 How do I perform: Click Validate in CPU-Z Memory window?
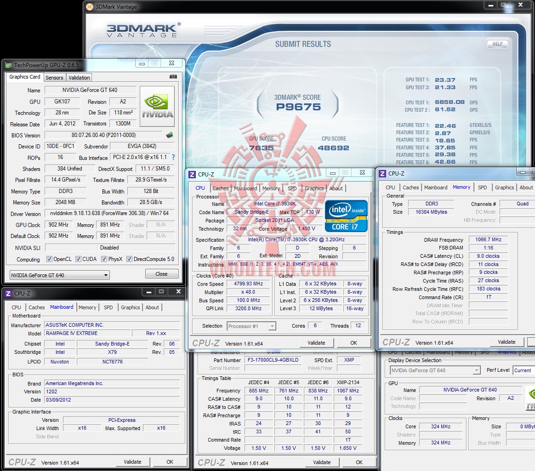[507, 342]
